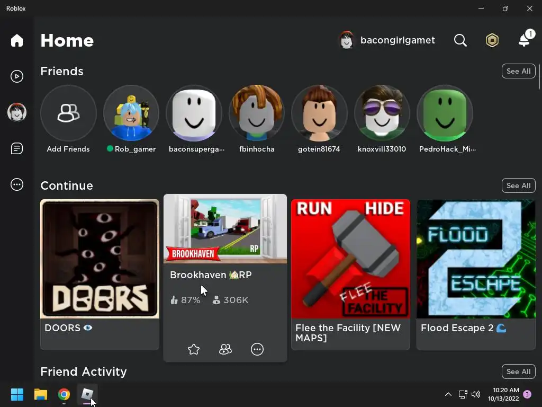Open the Flood Escape 2 thumbnail

476,259
